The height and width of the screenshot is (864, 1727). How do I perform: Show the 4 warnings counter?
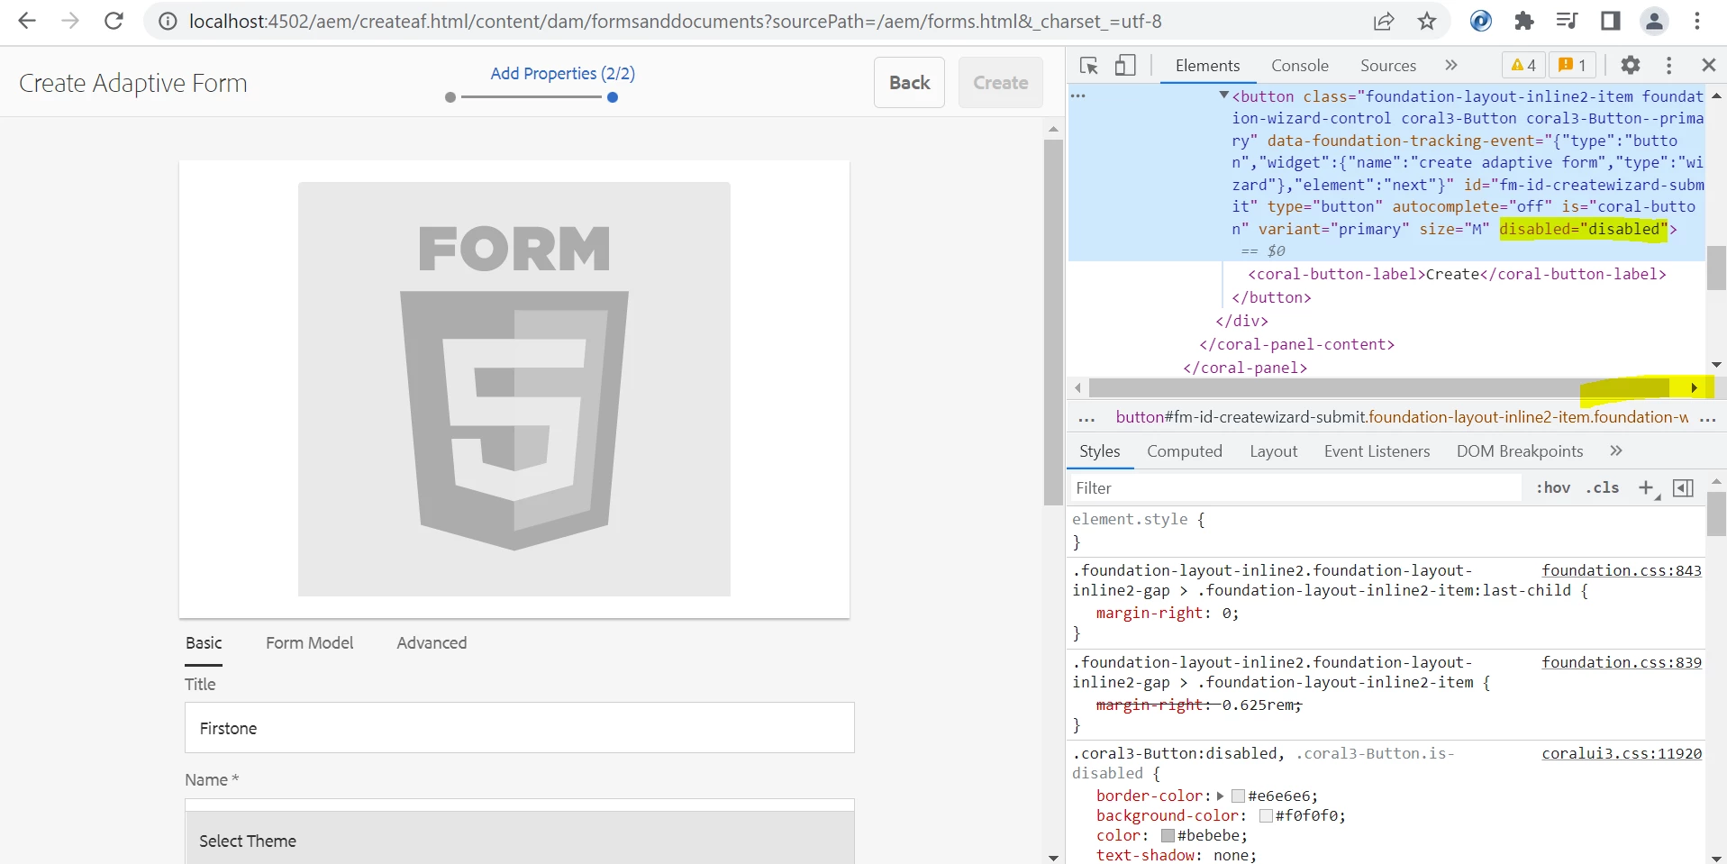click(1524, 65)
